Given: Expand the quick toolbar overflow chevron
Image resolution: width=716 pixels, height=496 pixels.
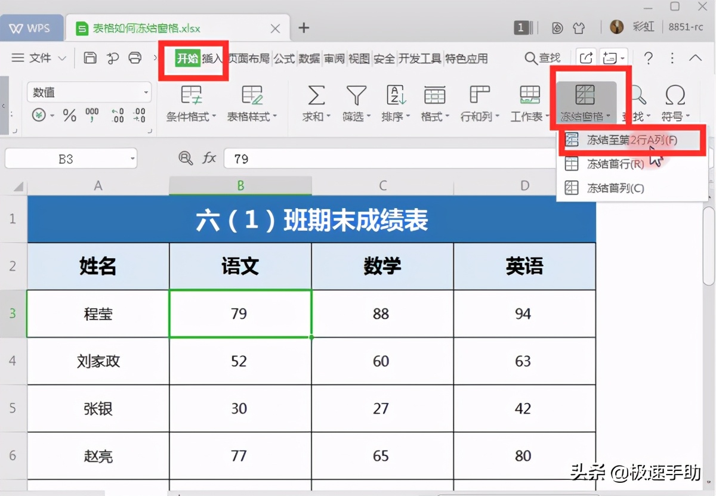Looking at the screenshot, I should click(156, 58).
